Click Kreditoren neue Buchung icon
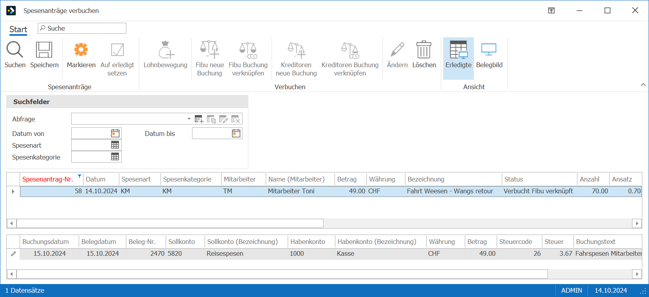 click(x=296, y=50)
